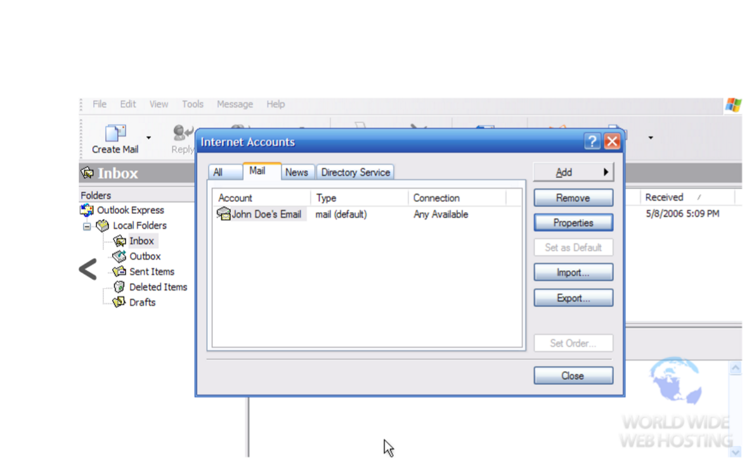Select the Deleted Items folder icon

[119, 287]
